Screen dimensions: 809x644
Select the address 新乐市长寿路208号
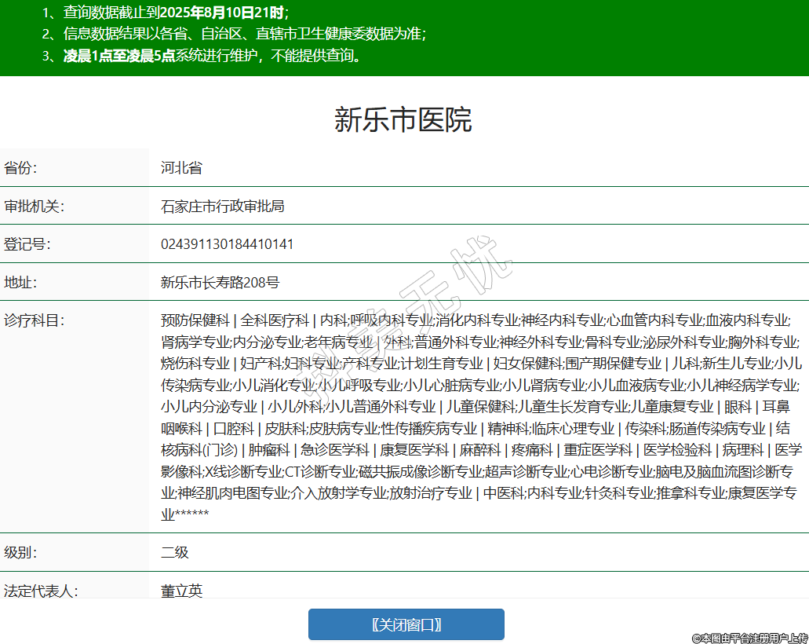[220, 282]
